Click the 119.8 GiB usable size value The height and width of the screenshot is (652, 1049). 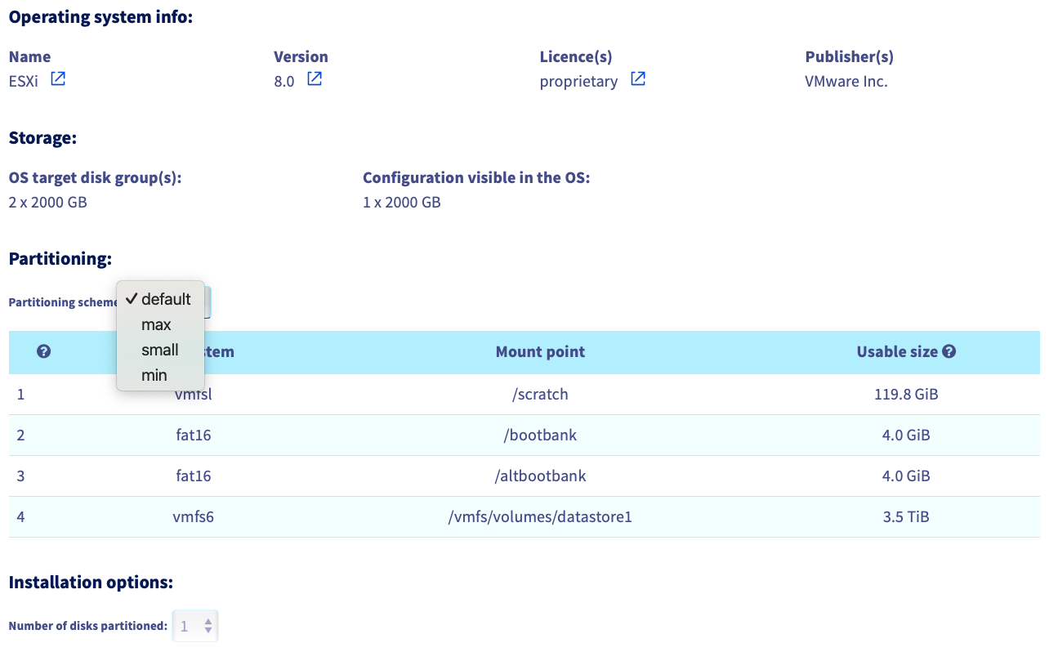click(x=906, y=395)
